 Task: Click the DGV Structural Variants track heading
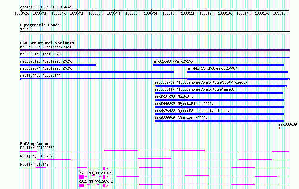point(47,43)
